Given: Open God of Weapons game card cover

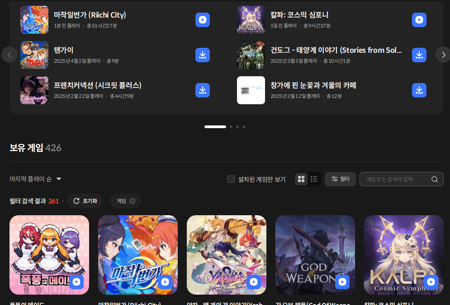Looking at the screenshot, I should tap(315, 255).
